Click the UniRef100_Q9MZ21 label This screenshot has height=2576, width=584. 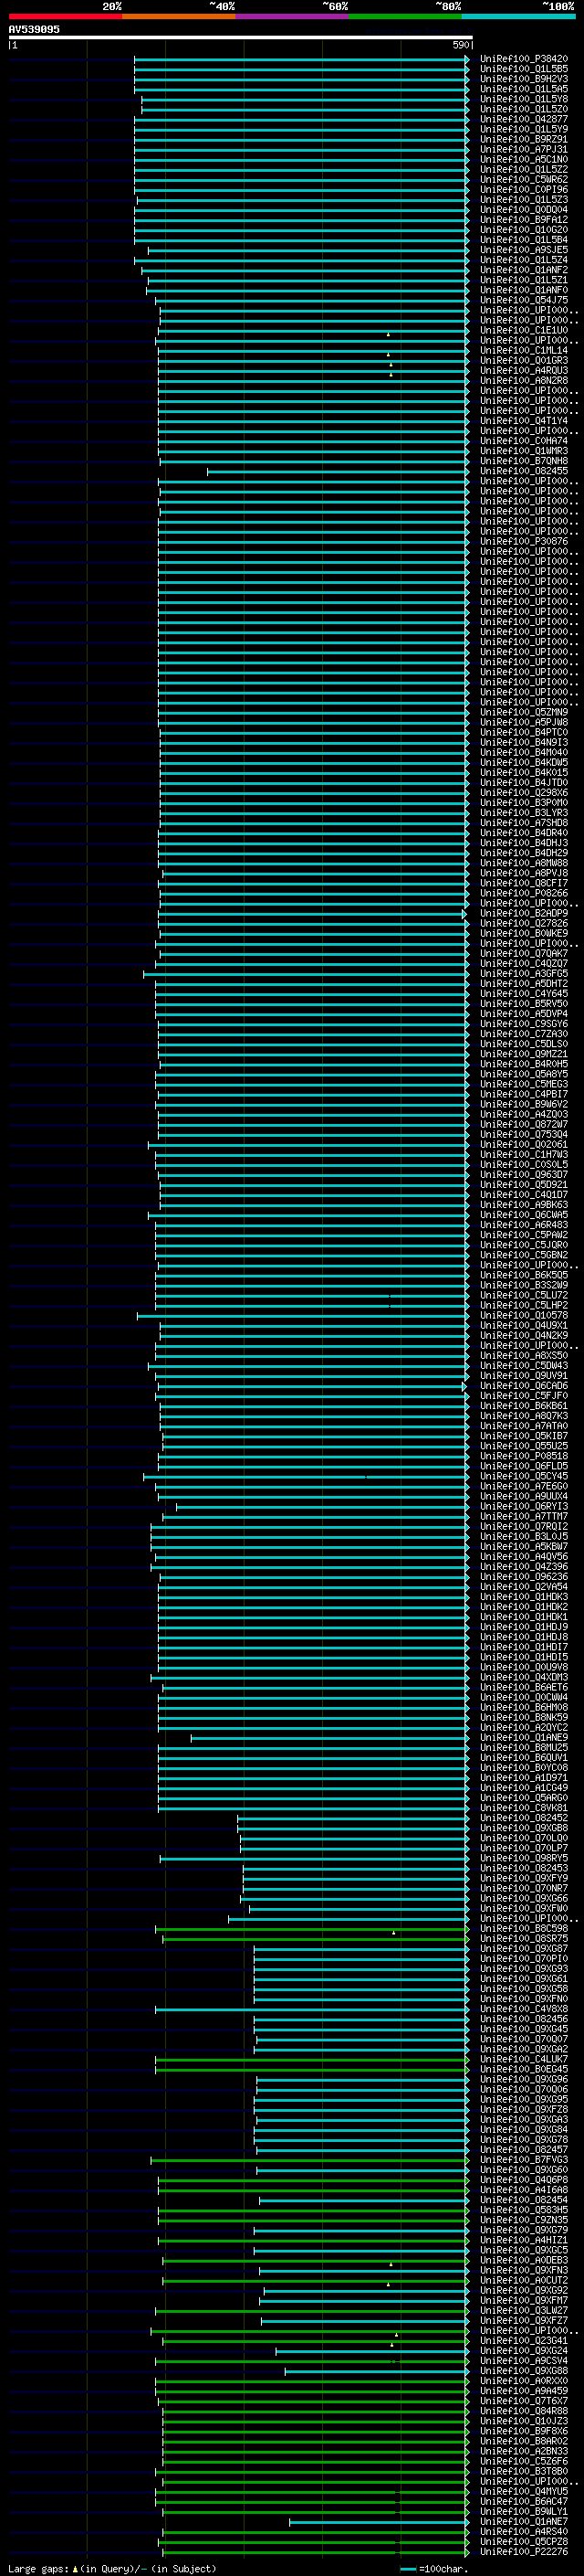coord(523,1054)
